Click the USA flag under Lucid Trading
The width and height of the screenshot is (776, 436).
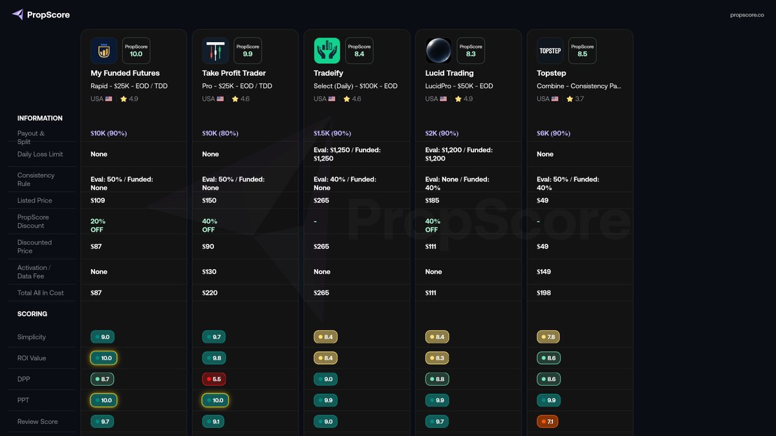[443, 99]
